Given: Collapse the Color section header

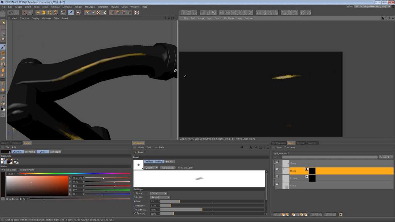Looking at the screenshot, I should (4, 166).
